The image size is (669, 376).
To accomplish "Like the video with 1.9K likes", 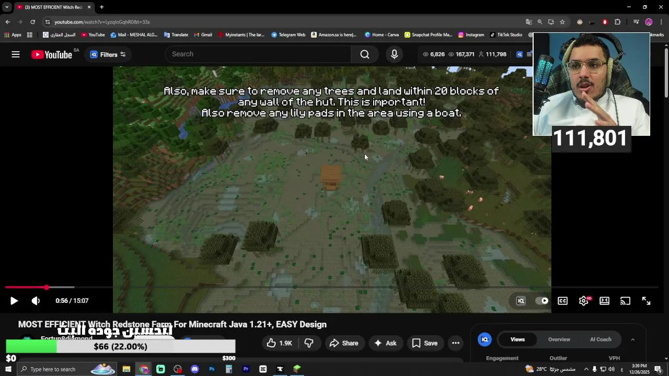I will click(280, 343).
